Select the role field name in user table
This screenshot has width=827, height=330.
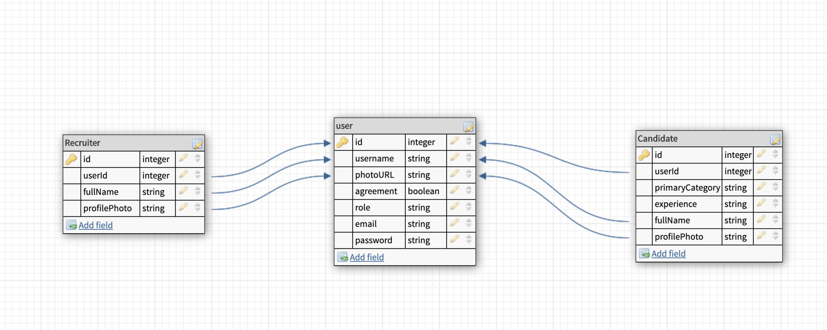pos(363,207)
